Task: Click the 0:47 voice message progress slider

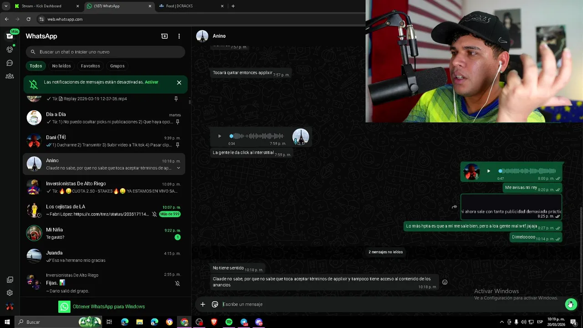Action: (x=527, y=171)
